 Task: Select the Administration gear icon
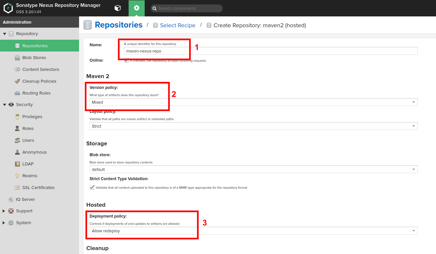tap(136, 8)
